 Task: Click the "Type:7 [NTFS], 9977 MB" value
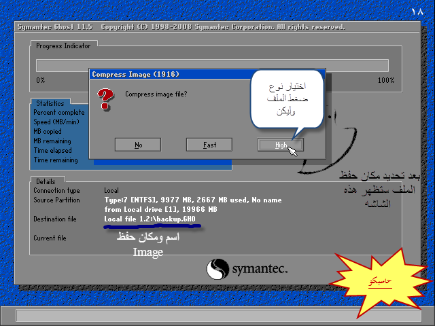click(x=193, y=200)
